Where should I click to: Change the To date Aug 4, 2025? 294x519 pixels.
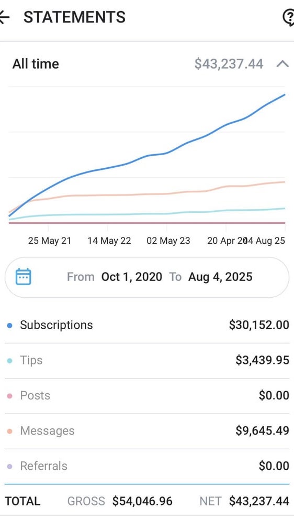pos(220,277)
